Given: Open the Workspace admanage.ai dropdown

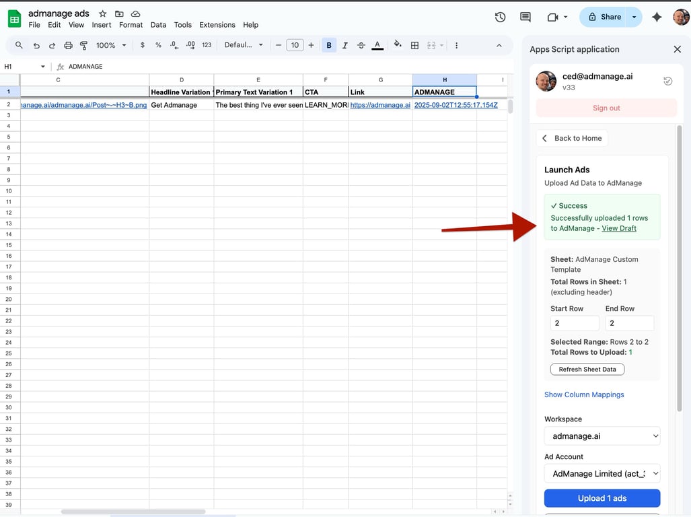Looking at the screenshot, I should pos(602,436).
